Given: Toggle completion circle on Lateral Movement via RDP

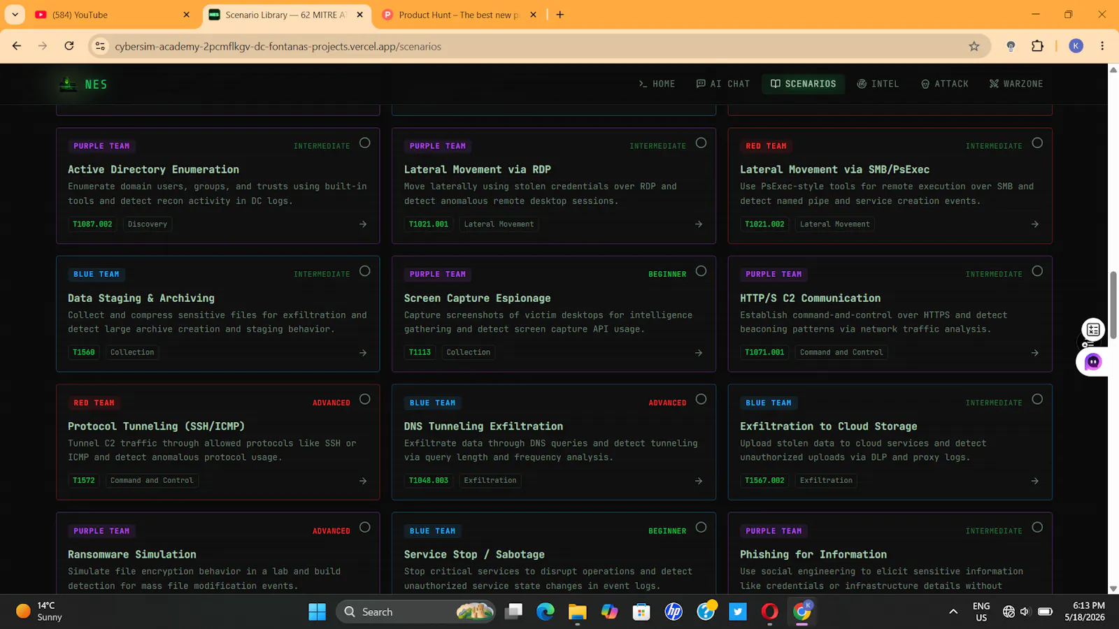Looking at the screenshot, I should tap(701, 143).
